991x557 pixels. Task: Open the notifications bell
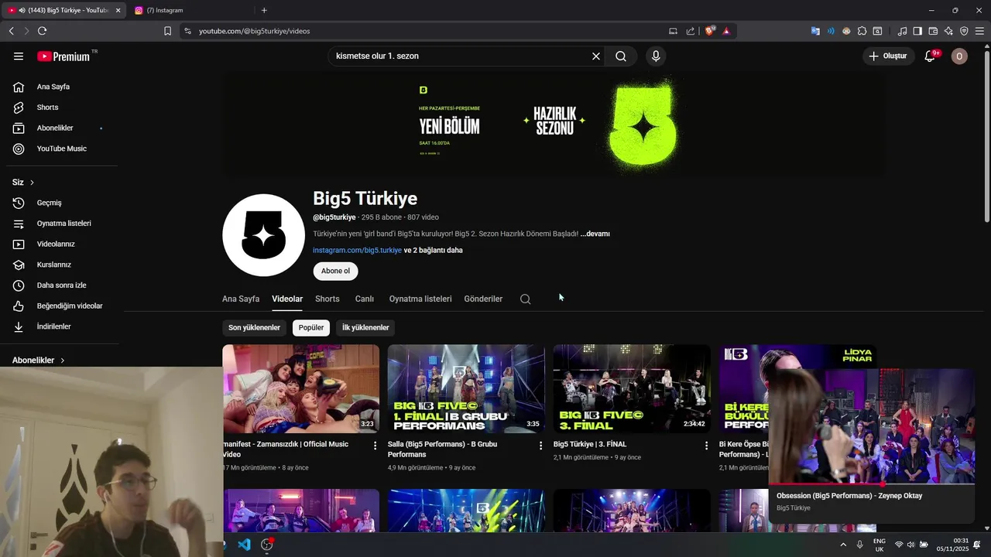click(x=930, y=56)
